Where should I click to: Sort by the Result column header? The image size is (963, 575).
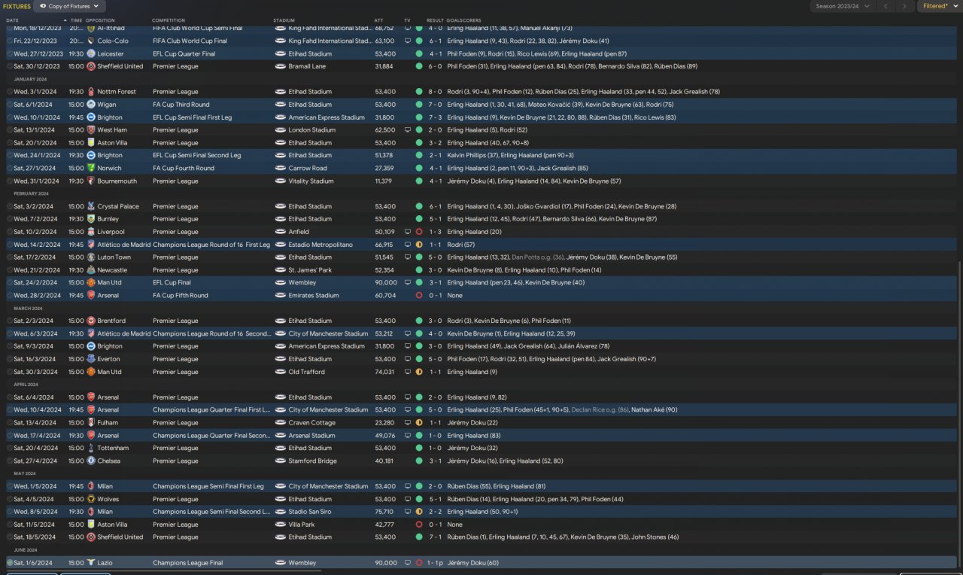pos(435,20)
